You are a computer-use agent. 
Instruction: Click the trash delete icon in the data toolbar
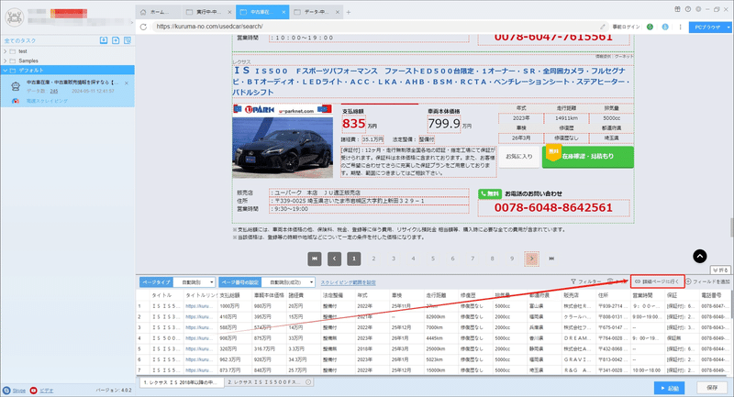[x=610, y=281]
